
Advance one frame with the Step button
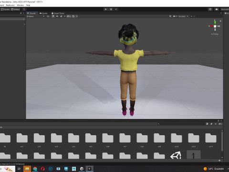[x=116, y=9]
